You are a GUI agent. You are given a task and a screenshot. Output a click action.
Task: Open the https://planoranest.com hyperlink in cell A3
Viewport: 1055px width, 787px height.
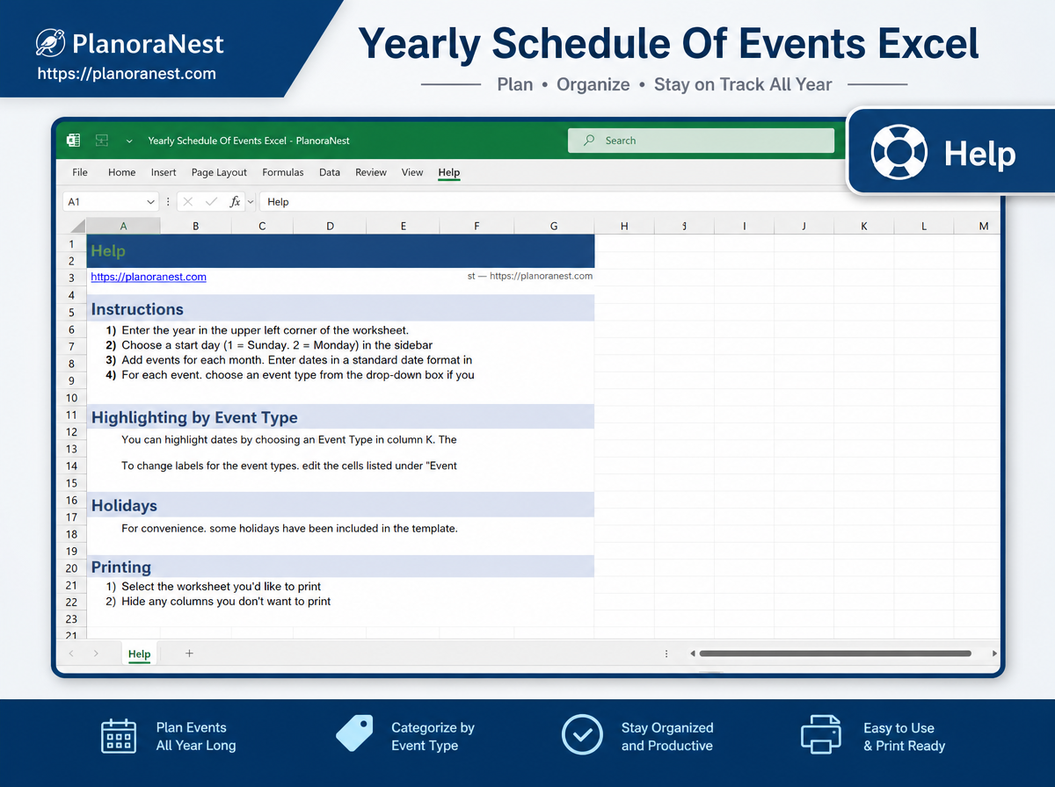coord(149,277)
